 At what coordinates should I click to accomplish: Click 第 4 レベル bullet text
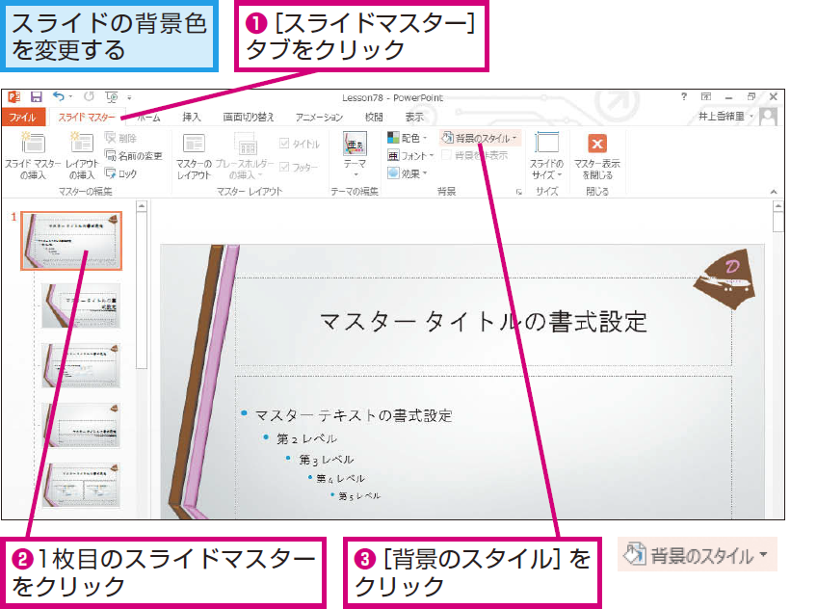340,478
